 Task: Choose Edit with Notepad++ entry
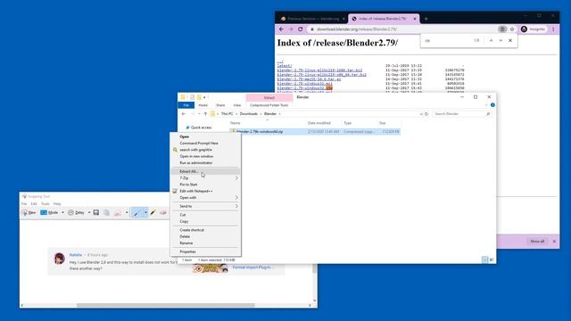coord(196,191)
